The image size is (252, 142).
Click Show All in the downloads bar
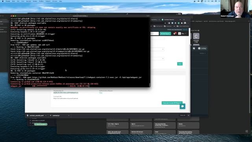[182, 116]
